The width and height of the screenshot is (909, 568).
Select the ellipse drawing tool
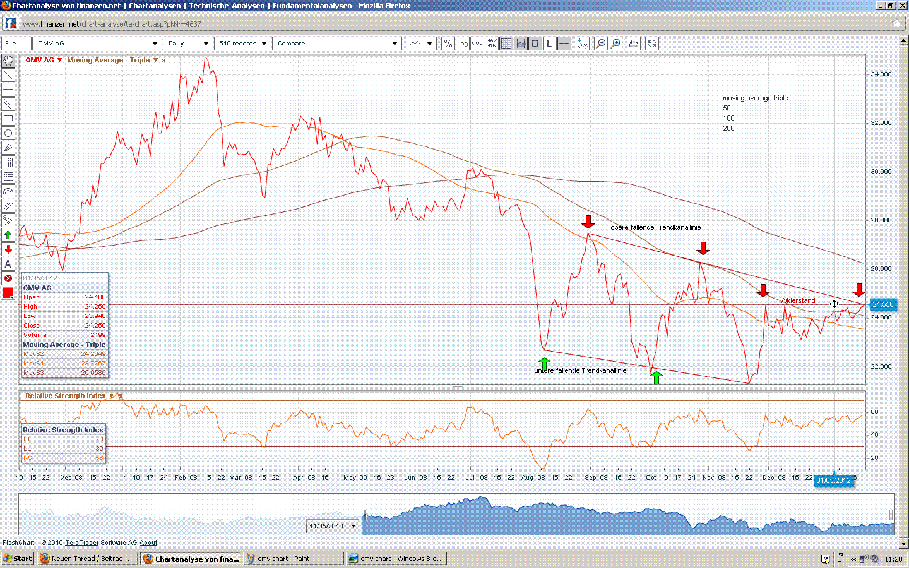pyautogui.click(x=8, y=133)
